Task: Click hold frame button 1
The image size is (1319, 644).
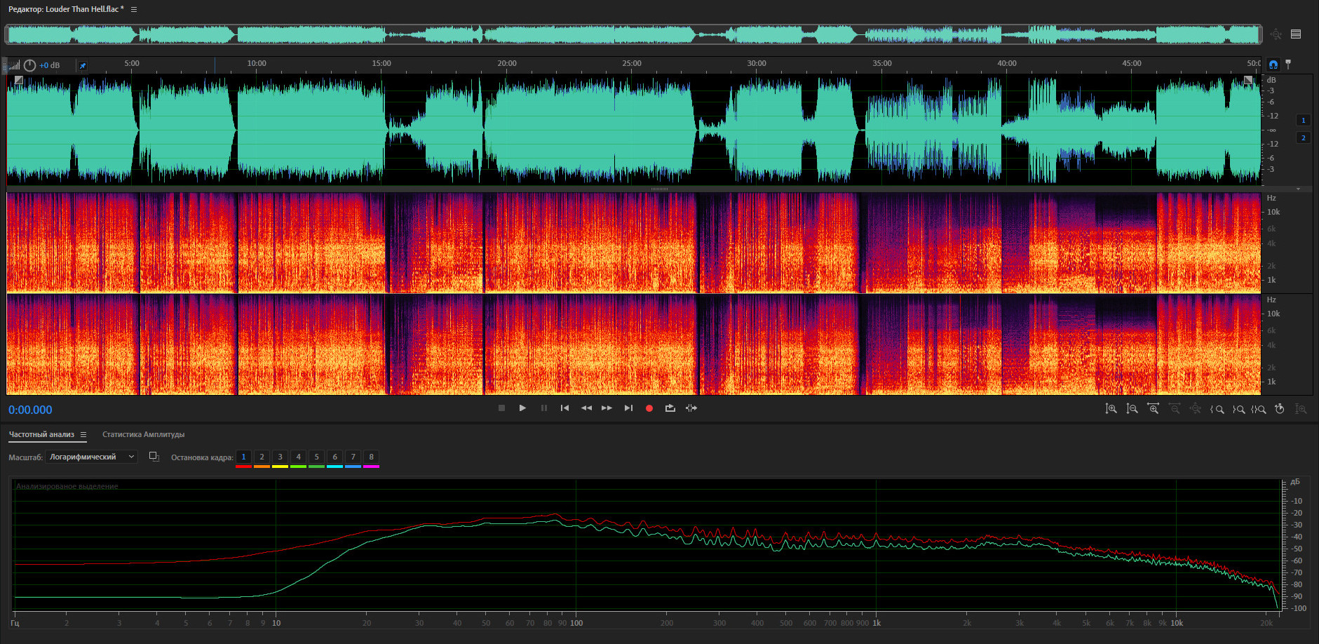Action: (x=243, y=457)
